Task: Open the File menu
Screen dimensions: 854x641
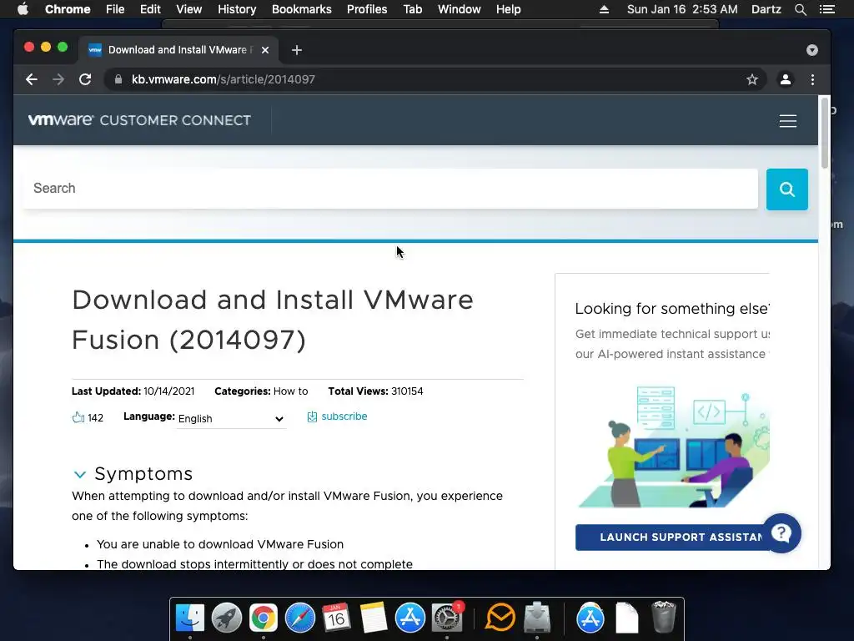Action: (x=115, y=9)
